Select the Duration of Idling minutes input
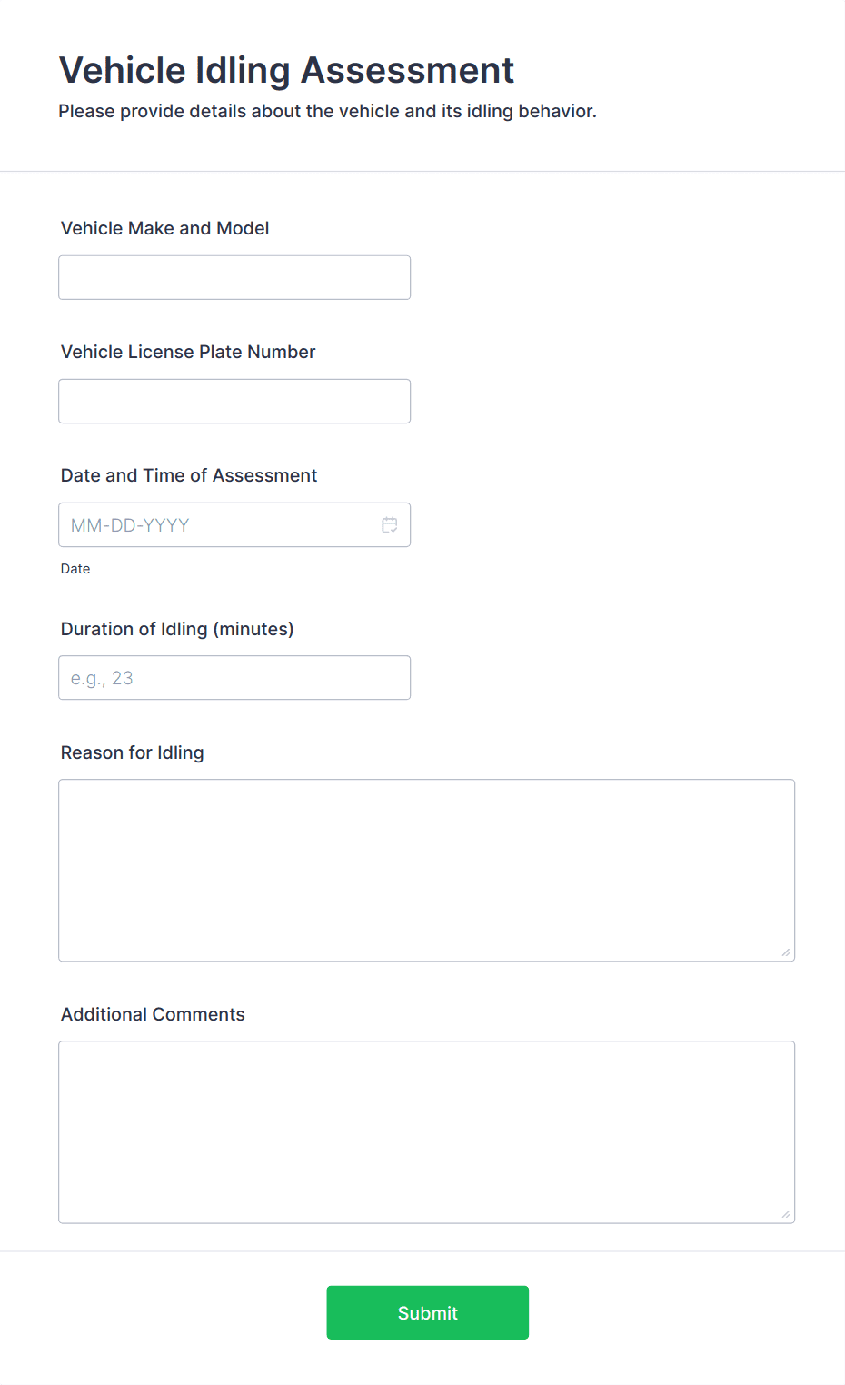The image size is (845, 1385). (x=234, y=678)
